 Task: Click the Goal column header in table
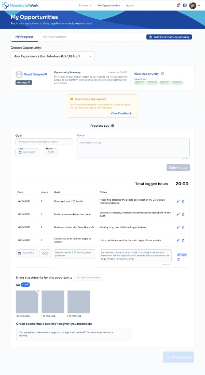[x=57, y=192]
